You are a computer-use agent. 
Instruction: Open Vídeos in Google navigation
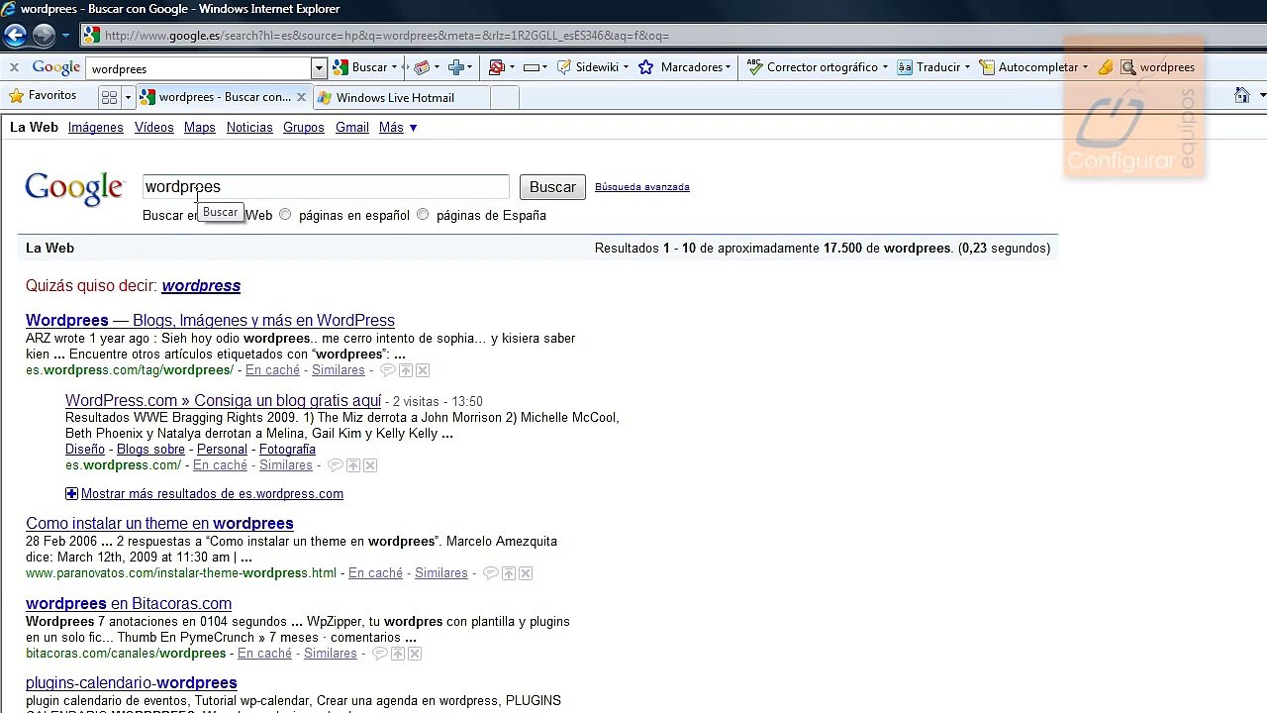point(154,128)
